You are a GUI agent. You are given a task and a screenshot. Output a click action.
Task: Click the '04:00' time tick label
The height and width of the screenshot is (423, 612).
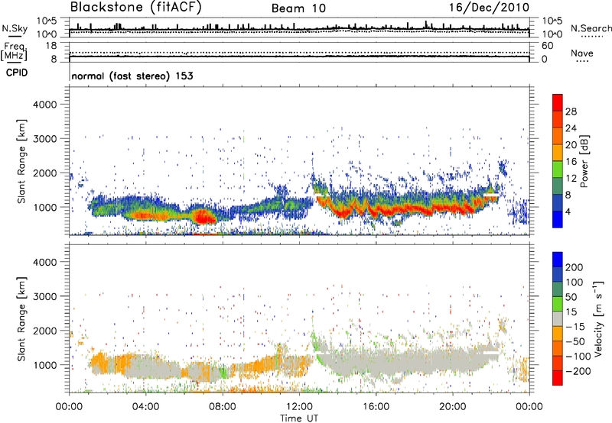145,407
